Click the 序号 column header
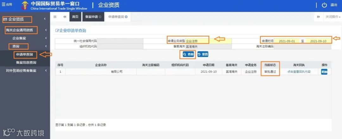Screen dimensions: 342x139 60,65
